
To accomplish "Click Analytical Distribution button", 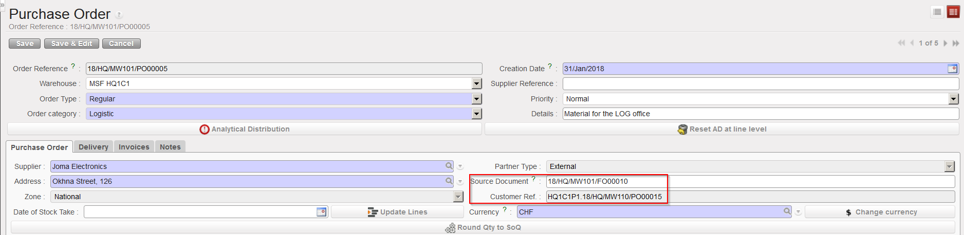I will (245, 129).
